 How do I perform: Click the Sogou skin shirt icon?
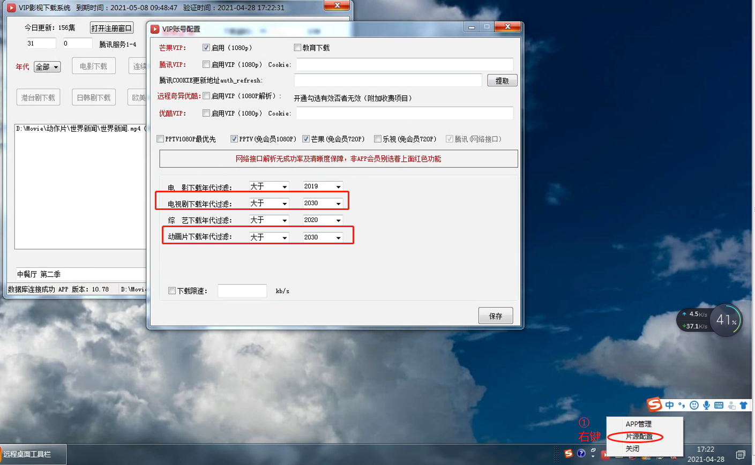tap(743, 406)
